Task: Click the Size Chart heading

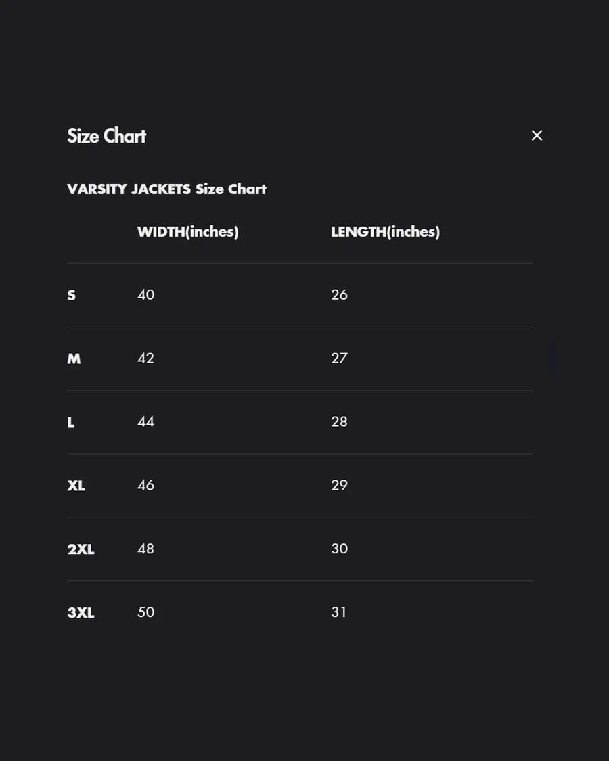Action: click(106, 136)
